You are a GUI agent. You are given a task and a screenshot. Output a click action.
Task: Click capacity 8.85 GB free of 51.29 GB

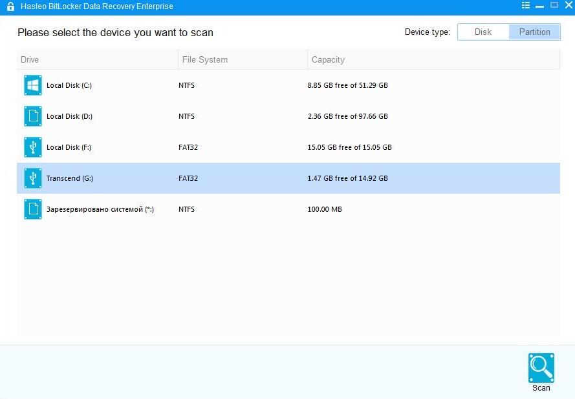coord(347,85)
